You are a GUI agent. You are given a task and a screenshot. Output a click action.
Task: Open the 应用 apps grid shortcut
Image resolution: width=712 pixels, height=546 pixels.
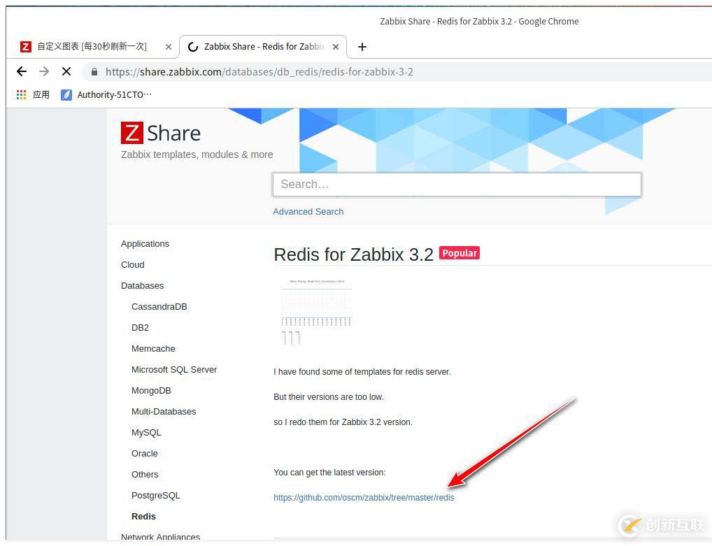(x=33, y=94)
